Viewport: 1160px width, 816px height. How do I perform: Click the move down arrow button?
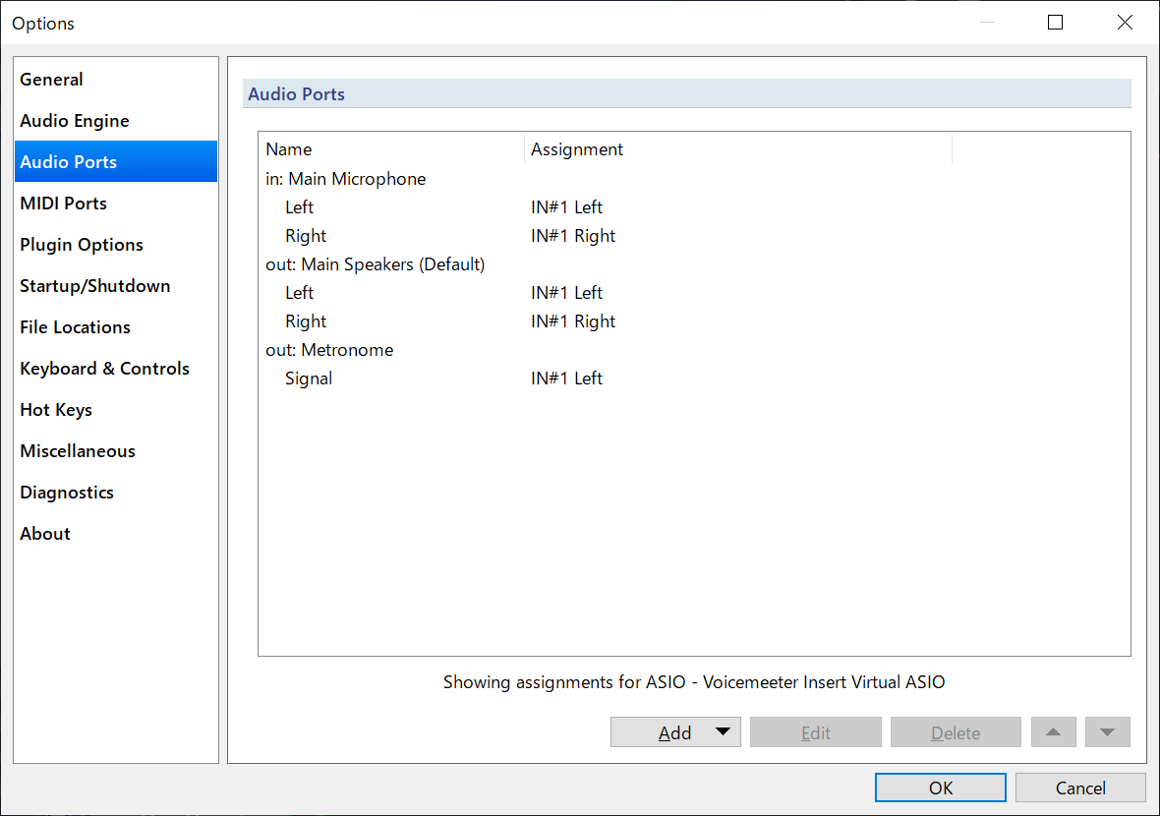(1107, 732)
